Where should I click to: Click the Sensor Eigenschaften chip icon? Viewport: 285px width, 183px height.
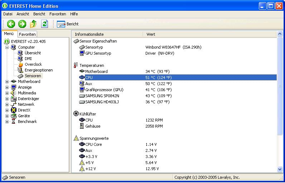click(76, 41)
